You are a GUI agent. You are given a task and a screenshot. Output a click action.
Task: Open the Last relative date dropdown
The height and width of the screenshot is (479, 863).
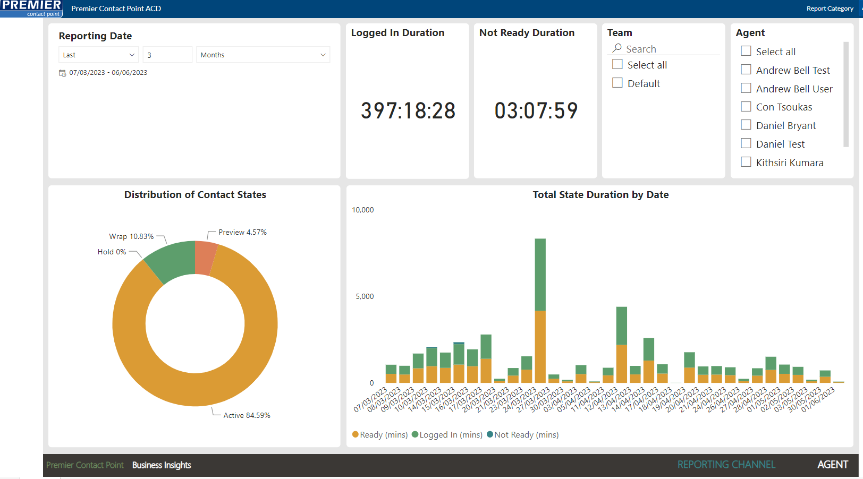98,55
